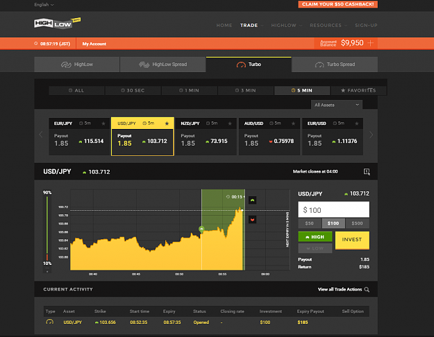Image resolution: width=434 pixels, height=337 pixels.
Task: Click the Expiry Payout $185 value
Action: tap(303, 322)
